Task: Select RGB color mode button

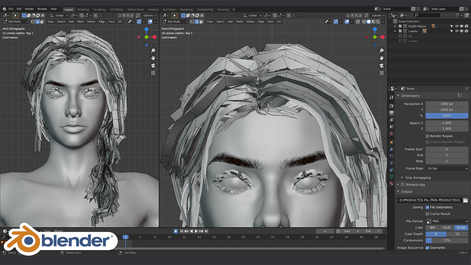Action: coord(447,228)
